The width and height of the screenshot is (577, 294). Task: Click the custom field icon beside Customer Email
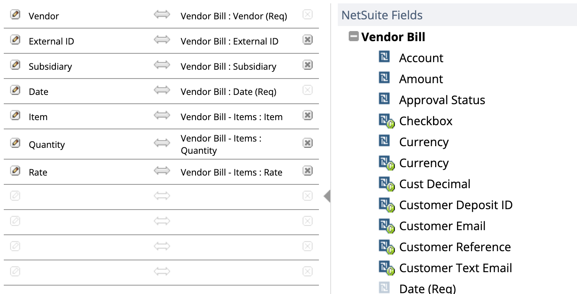[x=386, y=226]
